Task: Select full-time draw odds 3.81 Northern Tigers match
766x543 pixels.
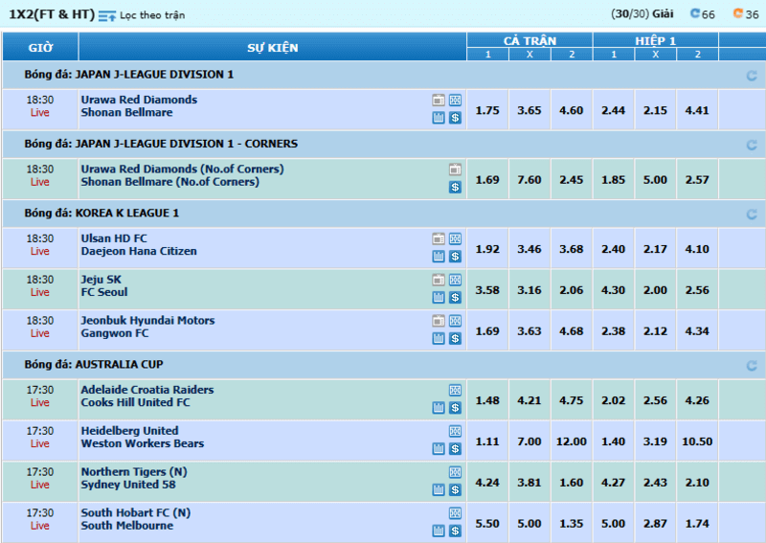Action: coord(529,483)
